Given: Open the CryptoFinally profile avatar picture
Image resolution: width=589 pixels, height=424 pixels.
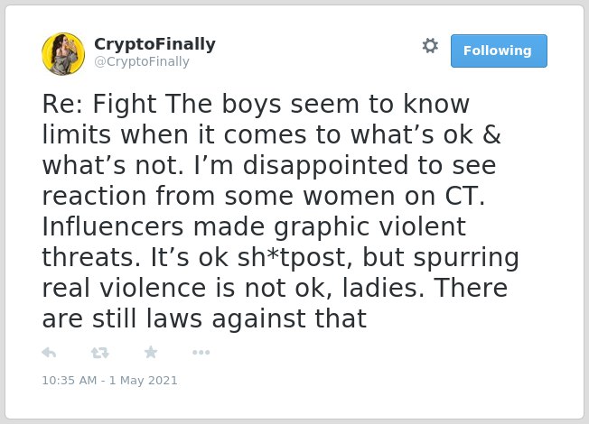Looking at the screenshot, I should click(63, 53).
